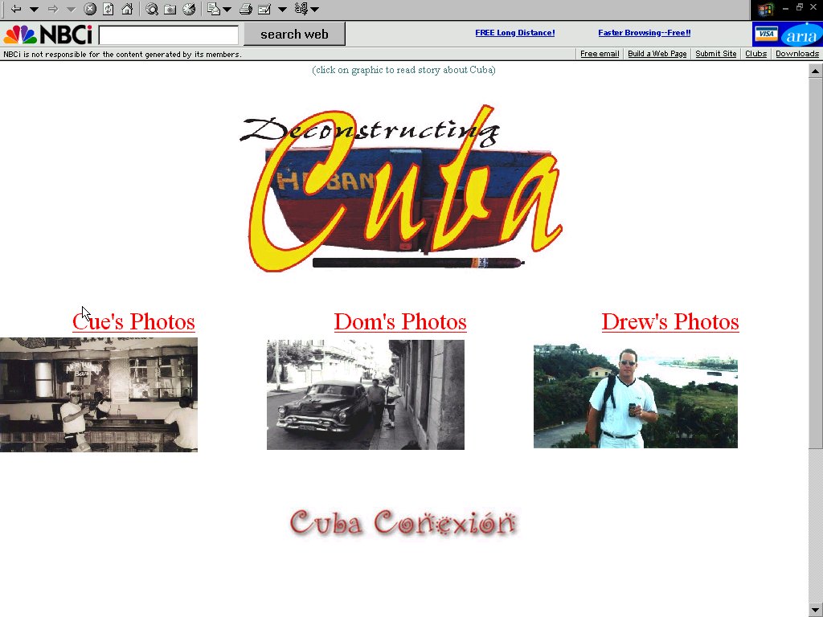Screen dimensions: 823x617
Task: Open the Favorites folder icon
Action: (170, 10)
